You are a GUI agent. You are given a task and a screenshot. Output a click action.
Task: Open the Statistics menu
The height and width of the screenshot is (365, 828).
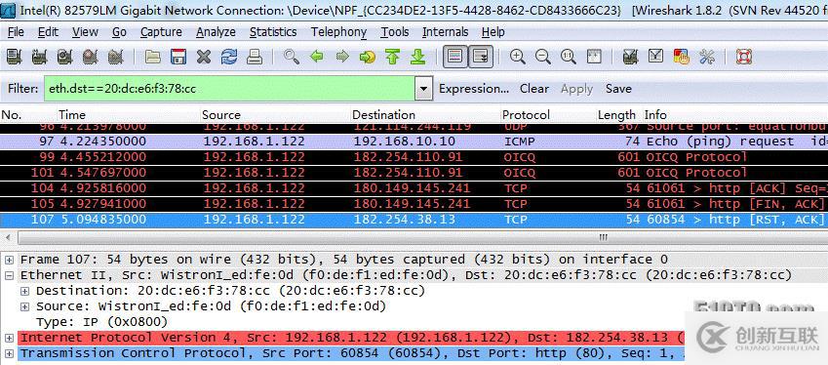pos(273,32)
